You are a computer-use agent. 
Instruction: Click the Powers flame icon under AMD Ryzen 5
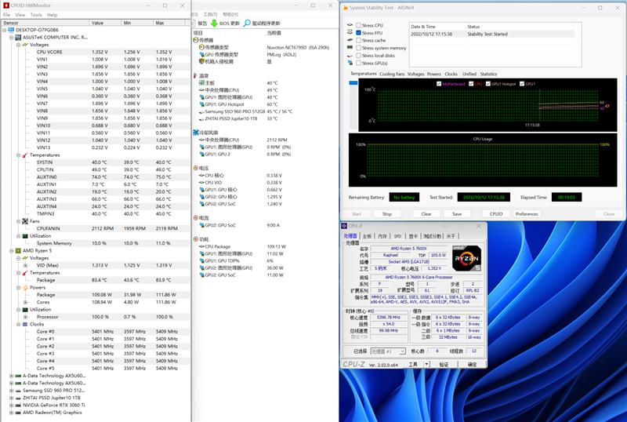(25, 287)
